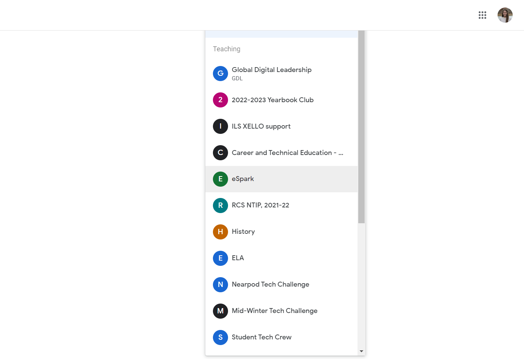
Task: Select Nearpod Tech Challenge class
Action: (x=281, y=285)
